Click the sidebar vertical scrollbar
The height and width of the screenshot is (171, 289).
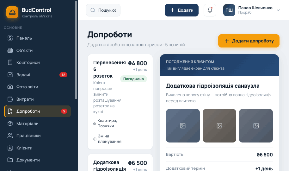click(x=76, y=50)
